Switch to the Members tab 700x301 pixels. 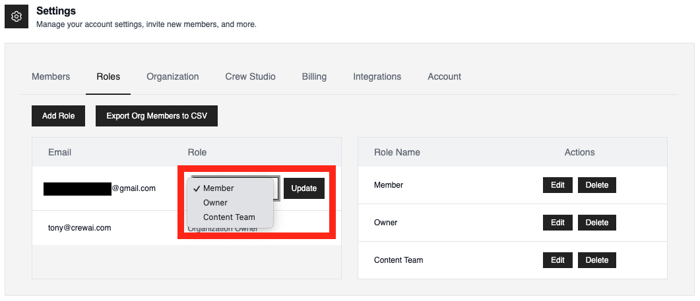[x=51, y=76]
